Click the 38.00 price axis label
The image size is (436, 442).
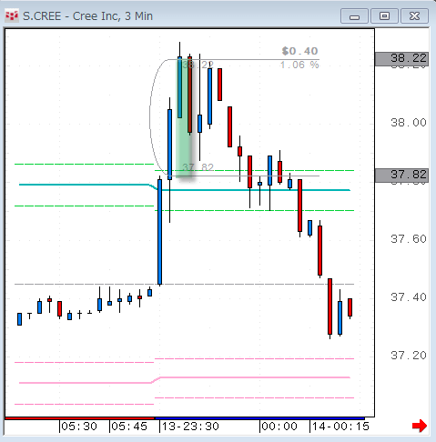click(409, 123)
